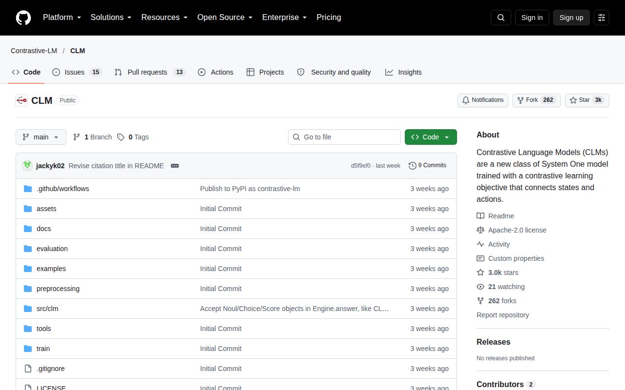This screenshot has height=390, width=625.
Task: Expand the Enterprise menu
Action: (x=285, y=18)
